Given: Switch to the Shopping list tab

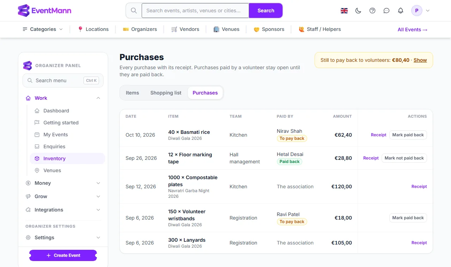Looking at the screenshot, I should (x=166, y=93).
